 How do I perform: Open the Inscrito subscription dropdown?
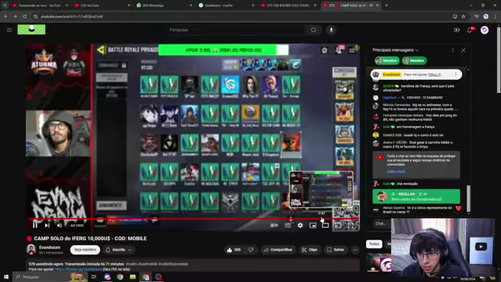119,249
